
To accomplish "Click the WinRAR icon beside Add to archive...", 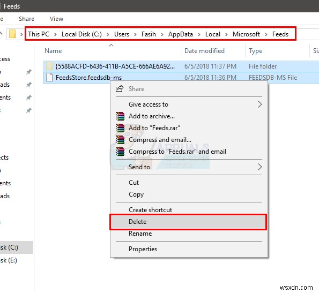I will [x=120, y=116].
